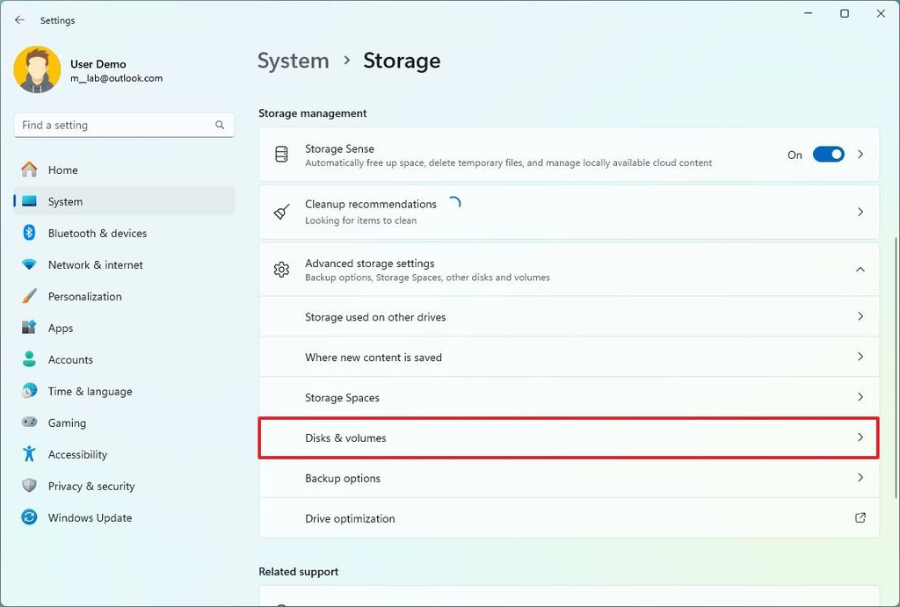This screenshot has width=900, height=607.
Task: Expand Cleanup recommendations chevron
Action: tap(860, 212)
